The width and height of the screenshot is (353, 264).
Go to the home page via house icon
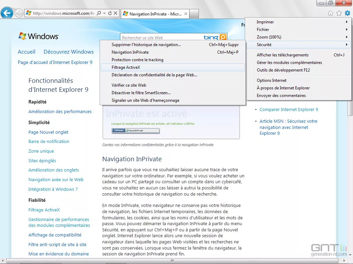331,13
